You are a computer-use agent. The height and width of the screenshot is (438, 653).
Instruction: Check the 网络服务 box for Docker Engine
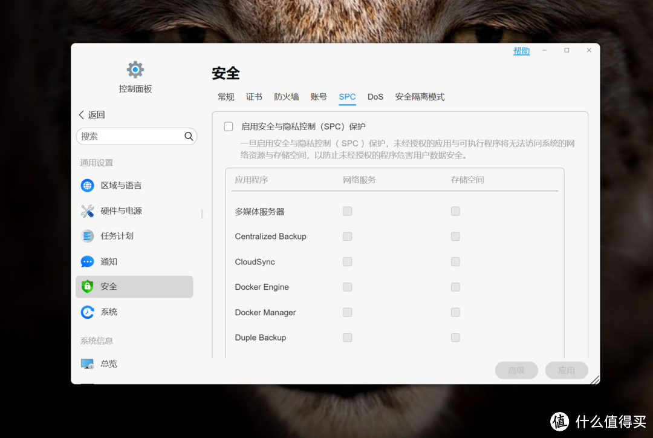tap(347, 287)
